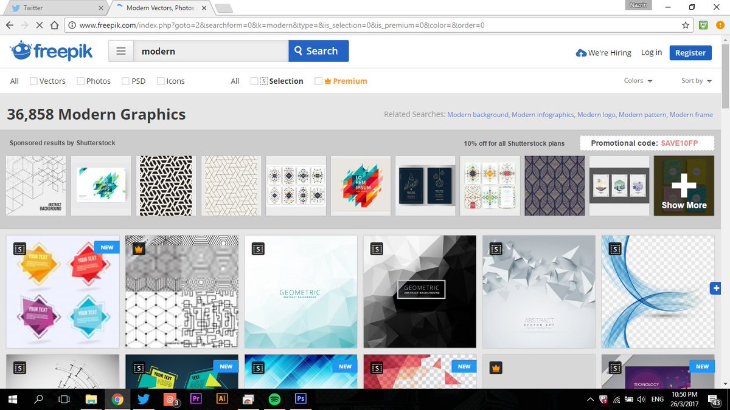Show hidden system tray icons
Image resolution: width=730 pixels, height=410 pixels.
tap(590, 400)
